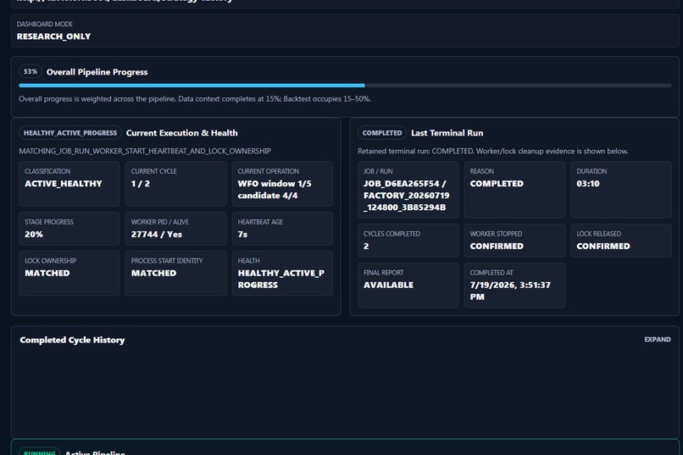Viewport: 683px width, 455px height.
Task: Select Worker Stopped CONFIRMED value
Action: click(497, 247)
